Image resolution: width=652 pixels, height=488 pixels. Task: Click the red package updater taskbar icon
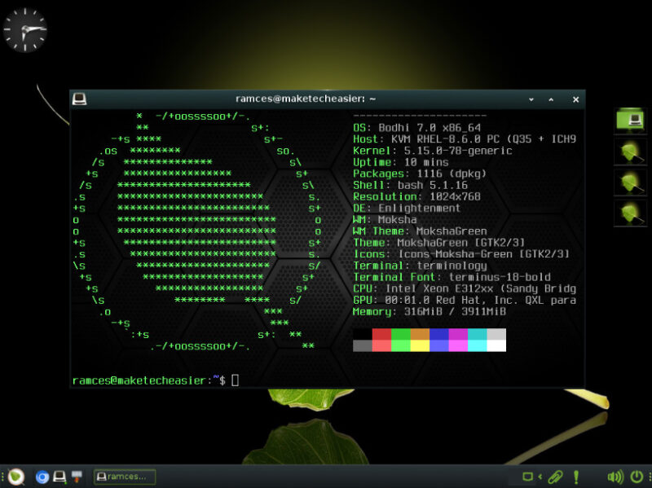point(77,477)
